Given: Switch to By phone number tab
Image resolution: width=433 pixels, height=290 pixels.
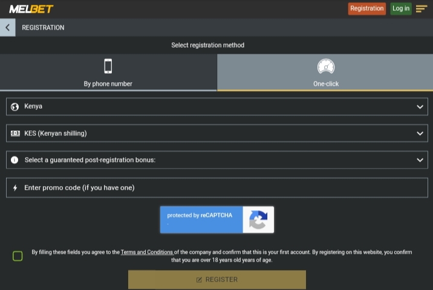Looking at the screenshot, I should point(108,72).
